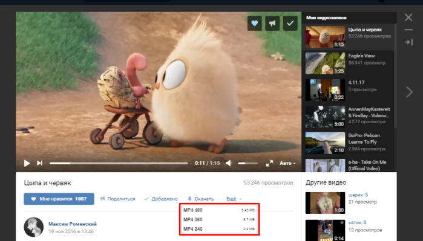Click the author avatar picture

point(34,227)
